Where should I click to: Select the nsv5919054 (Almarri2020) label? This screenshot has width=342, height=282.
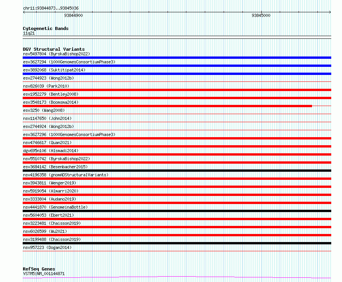click(51, 191)
